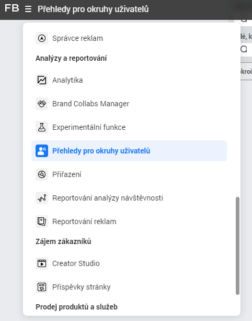
Task: Choose Creator Studio text entry
Action: click(x=76, y=263)
